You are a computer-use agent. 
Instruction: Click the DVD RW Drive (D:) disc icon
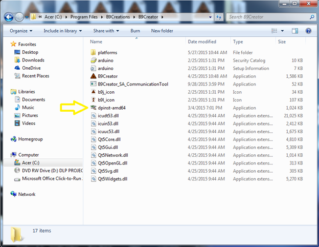click(17, 171)
